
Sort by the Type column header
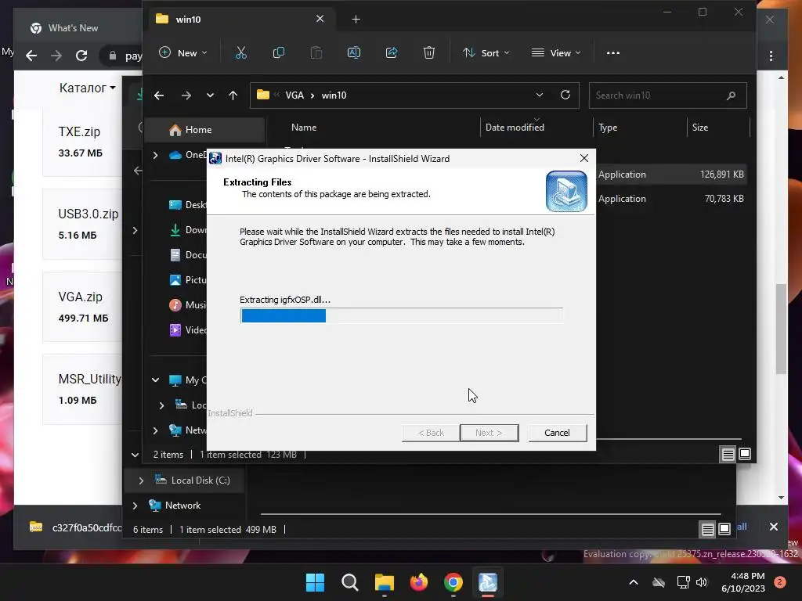tap(608, 128)
